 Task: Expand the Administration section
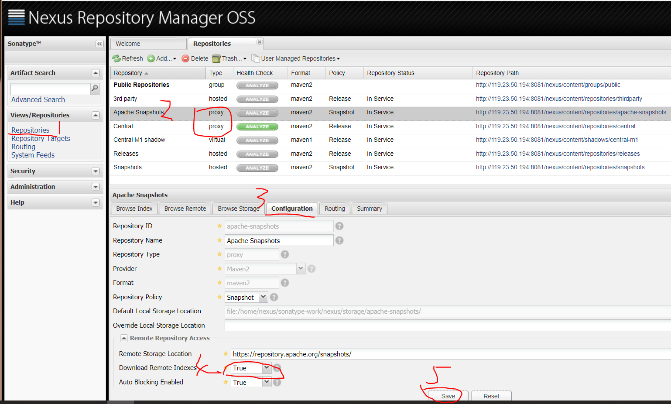[x=96, y=187]
